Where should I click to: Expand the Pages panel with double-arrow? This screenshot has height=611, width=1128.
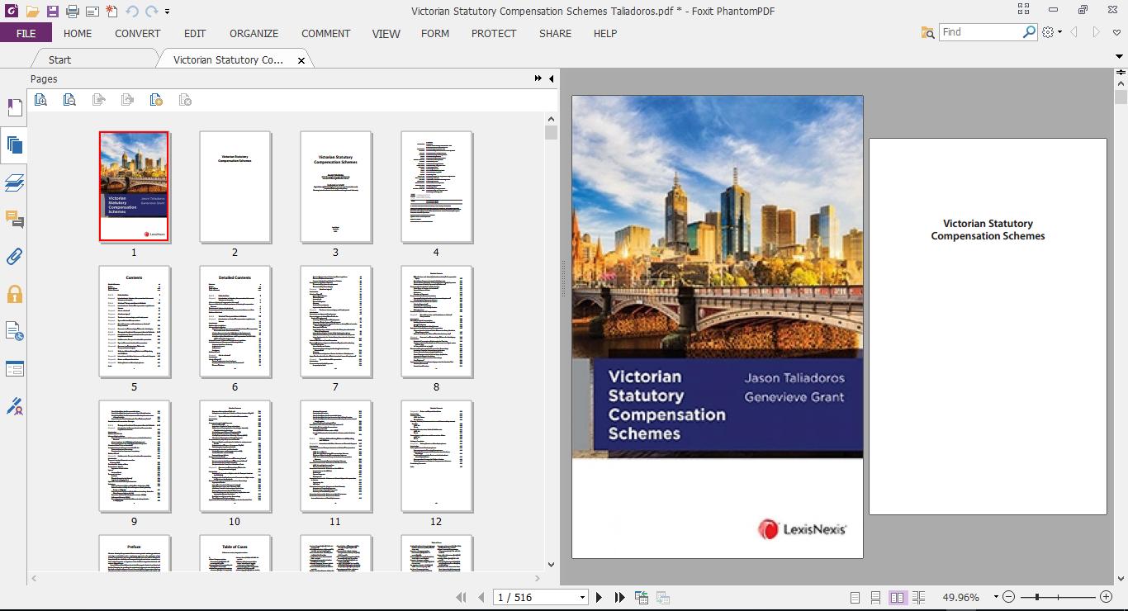(x=538, y=78)
